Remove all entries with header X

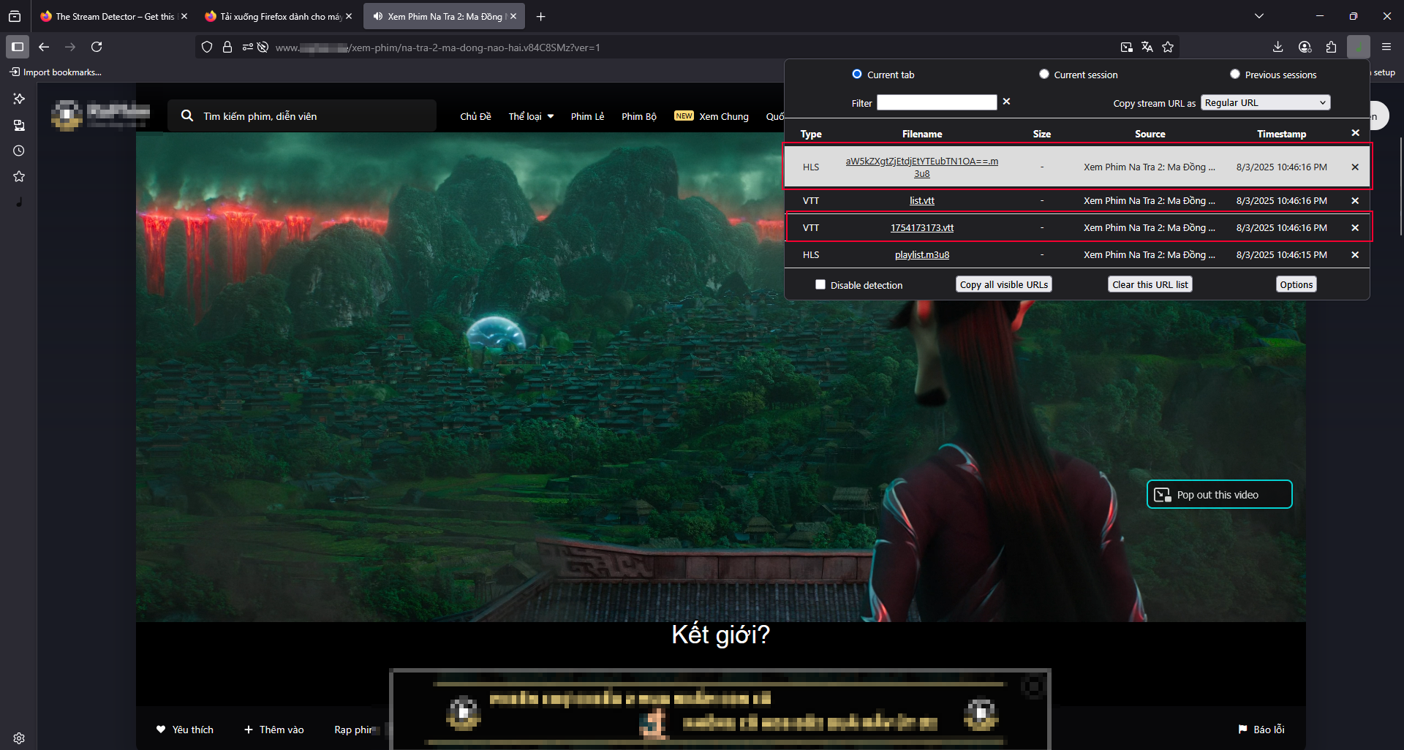1355,133
